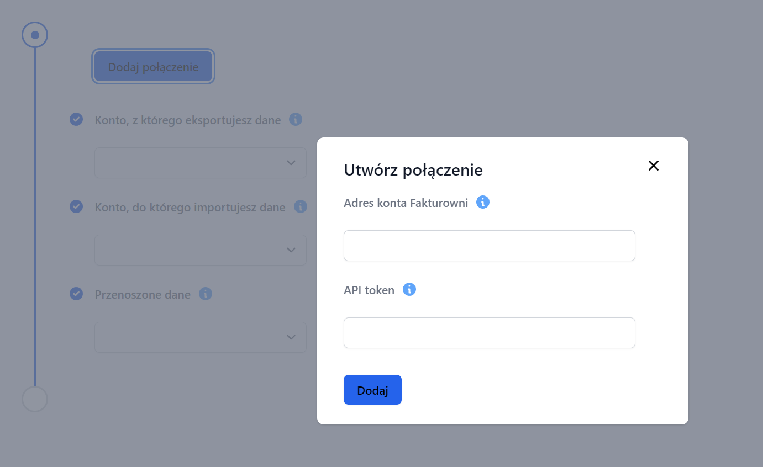Click checkmark icon beside import account step
Image resolution: width=763 pixels, height=467 pixels.
tap(76, 206)
